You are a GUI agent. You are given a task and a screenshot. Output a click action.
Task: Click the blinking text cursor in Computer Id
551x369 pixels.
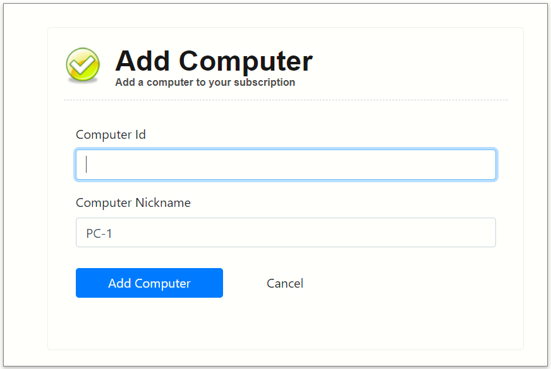click(x=87, y=165)
